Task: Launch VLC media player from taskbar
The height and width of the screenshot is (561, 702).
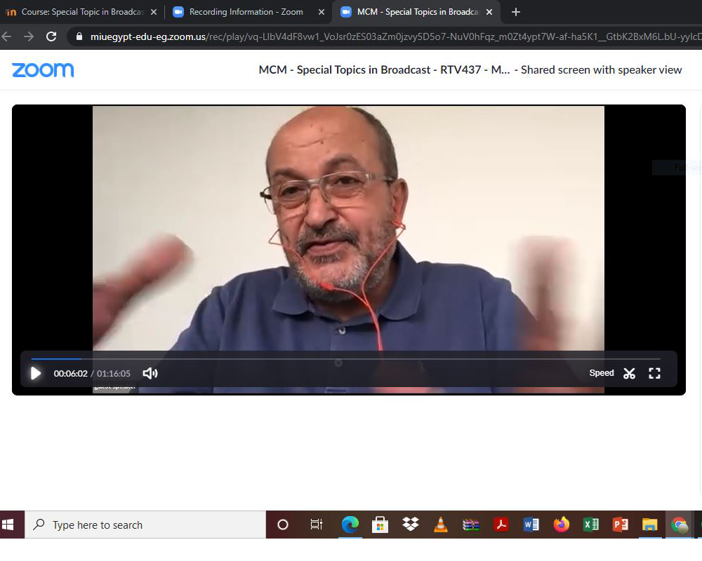Action: click(x=441, y=525)
